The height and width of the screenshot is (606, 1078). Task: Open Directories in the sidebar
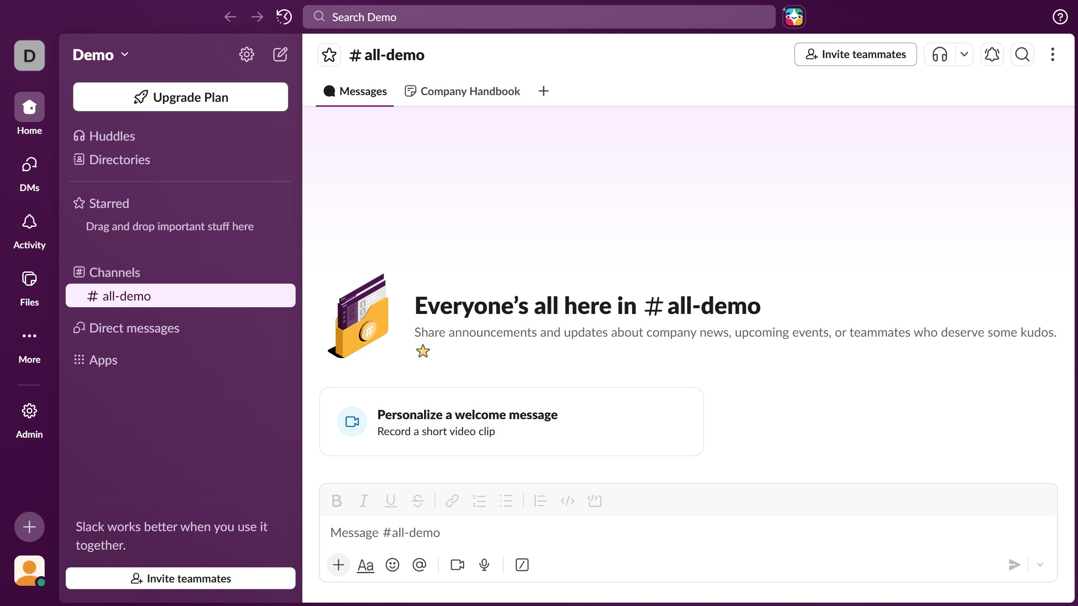tap(181, 159)
